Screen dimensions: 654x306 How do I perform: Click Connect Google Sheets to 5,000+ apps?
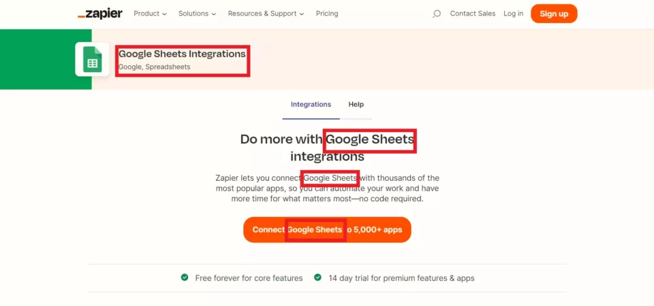[x=327, y=230]
